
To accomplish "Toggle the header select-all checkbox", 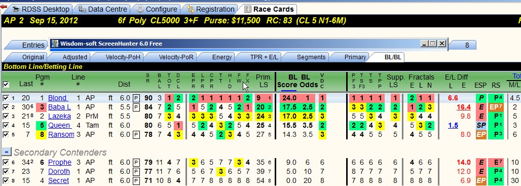I will [x=6, y=85].
